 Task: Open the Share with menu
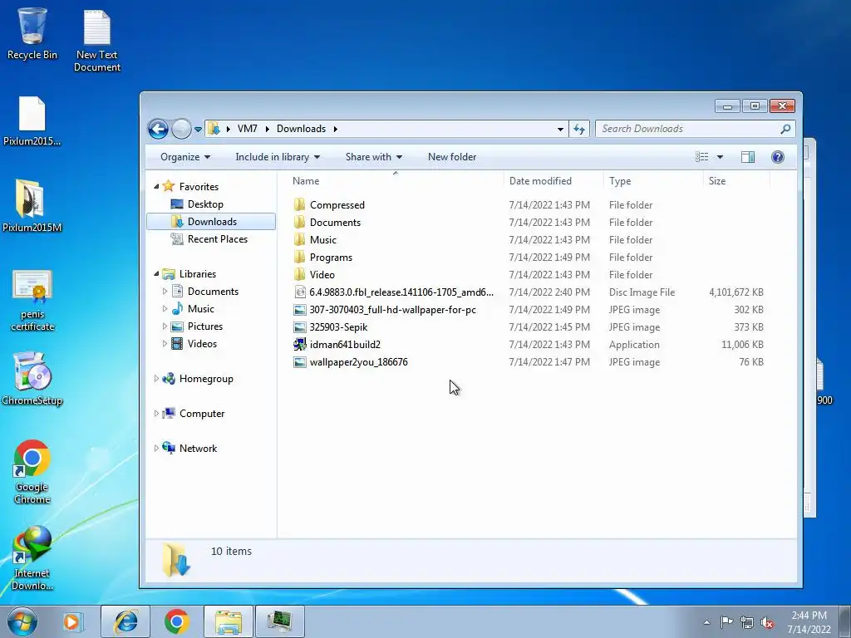[374, 157]
